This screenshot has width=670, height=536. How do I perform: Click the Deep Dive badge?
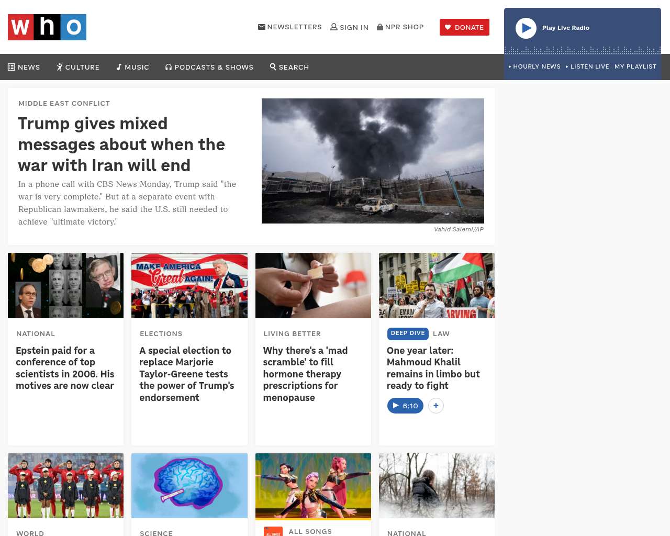(408, 333)
